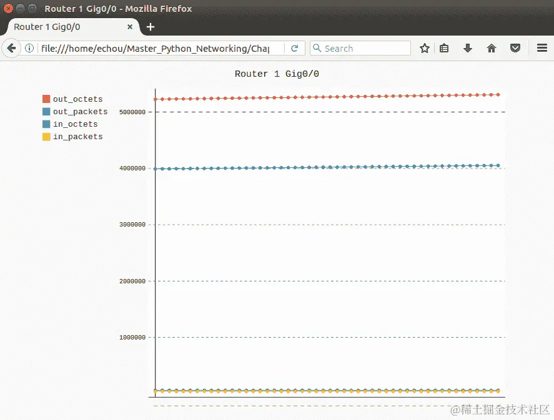Screen dimensions: 554x420
Task: Reload the page with the refresh icon
Action: [x=294, y=48]
